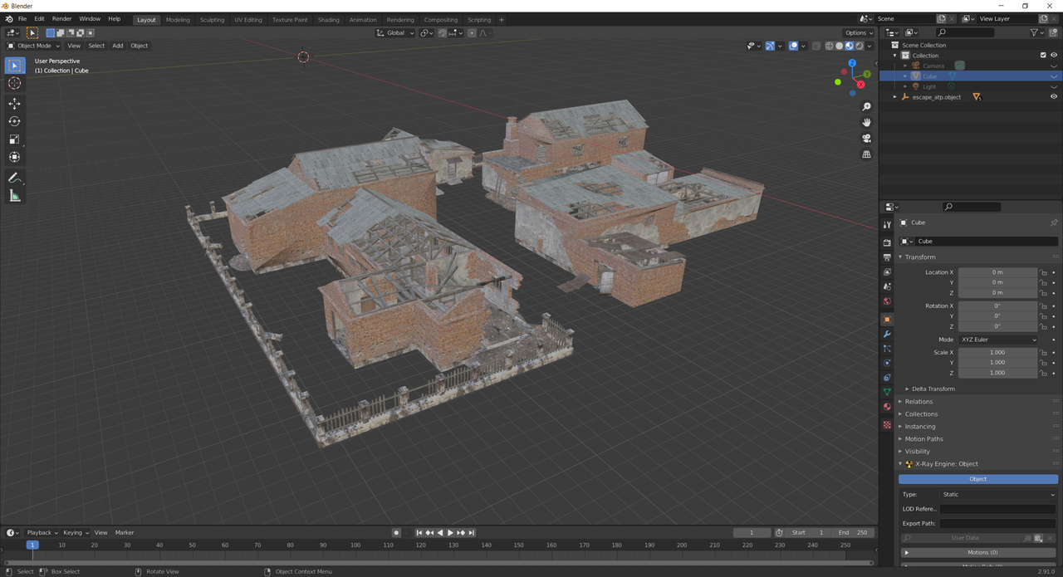Toggle viewport overlays button
Screen dimensions: 1063x577
click(793, 46)
